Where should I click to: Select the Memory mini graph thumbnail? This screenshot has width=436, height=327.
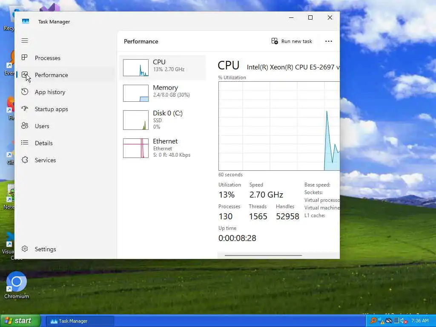[x=136, y=93]
